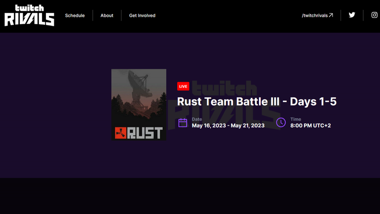Click the time text 8:00 PM UTC+2
Viewport: 380px width, 214px height.
pyautogui.click(x=310, y=126)
